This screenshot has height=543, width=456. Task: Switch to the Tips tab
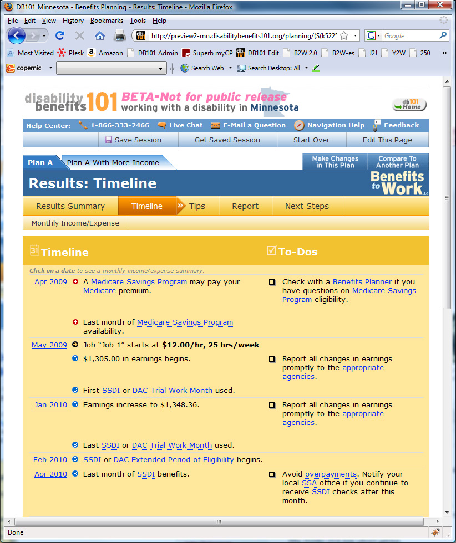197,206
